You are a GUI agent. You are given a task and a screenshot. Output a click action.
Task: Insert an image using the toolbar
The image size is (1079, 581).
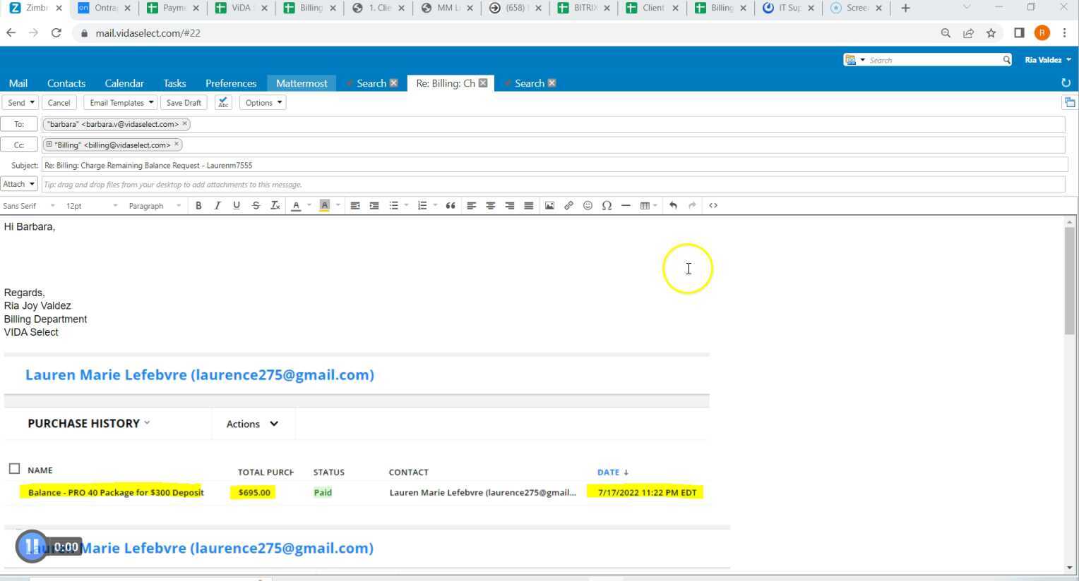coord(549,206)
